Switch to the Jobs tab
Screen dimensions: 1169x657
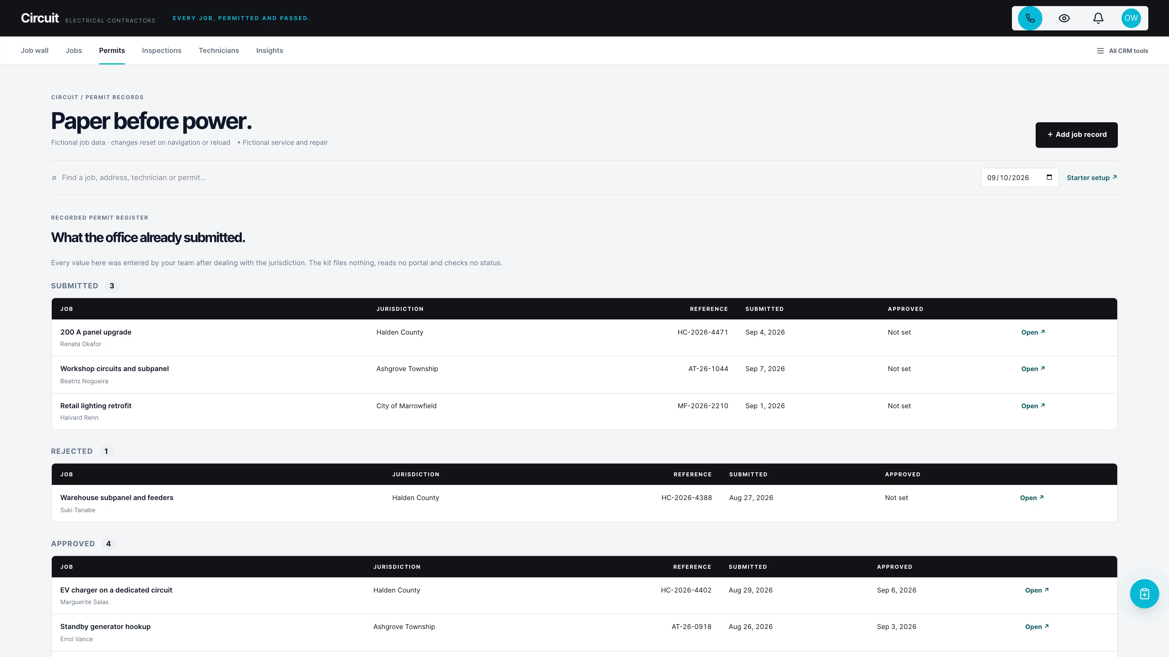tap(73, 50)
